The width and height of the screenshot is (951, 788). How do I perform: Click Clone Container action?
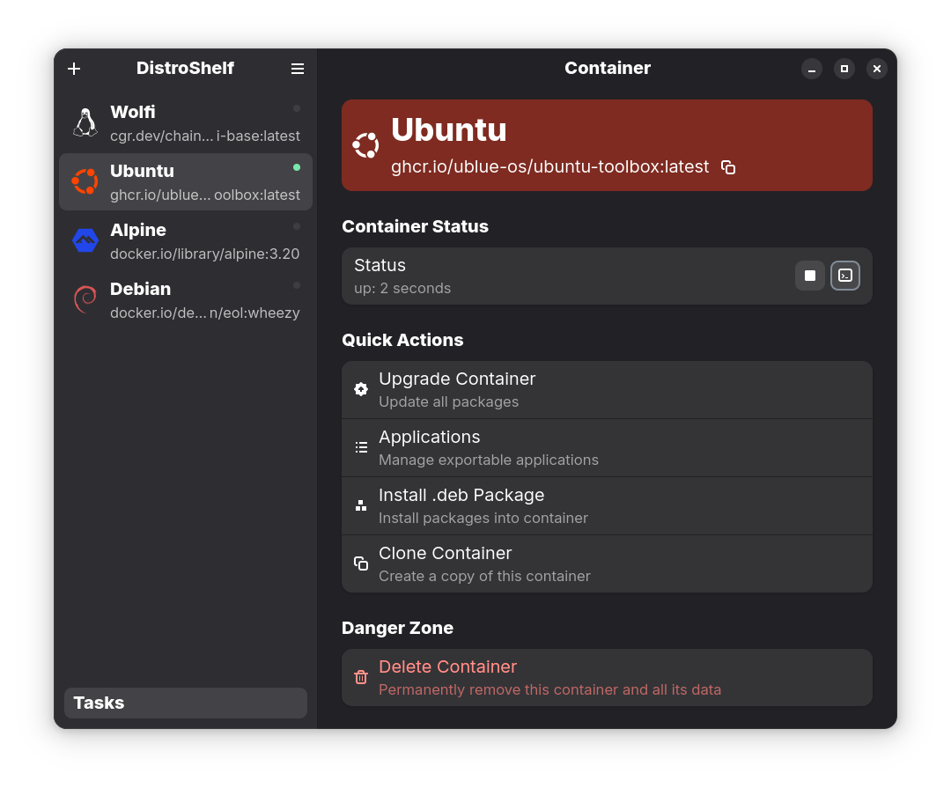(607, 563)
